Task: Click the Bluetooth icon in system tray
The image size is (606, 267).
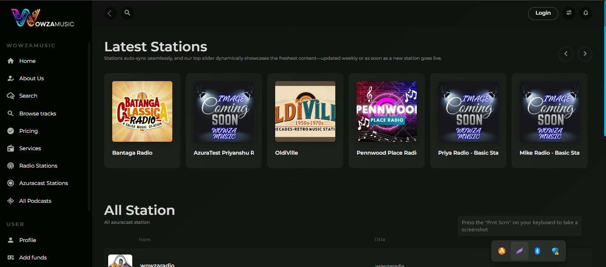Action: click(x=537, y=251)
